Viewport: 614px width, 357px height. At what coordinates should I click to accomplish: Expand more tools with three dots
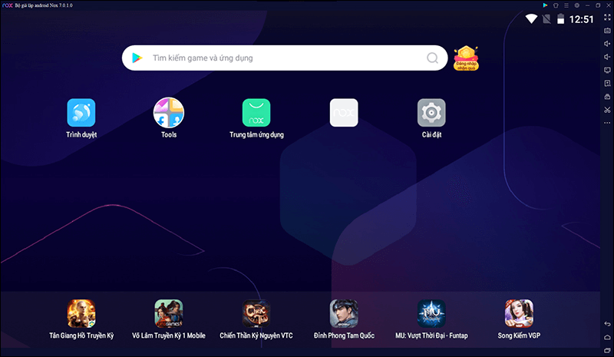[607, 122]
